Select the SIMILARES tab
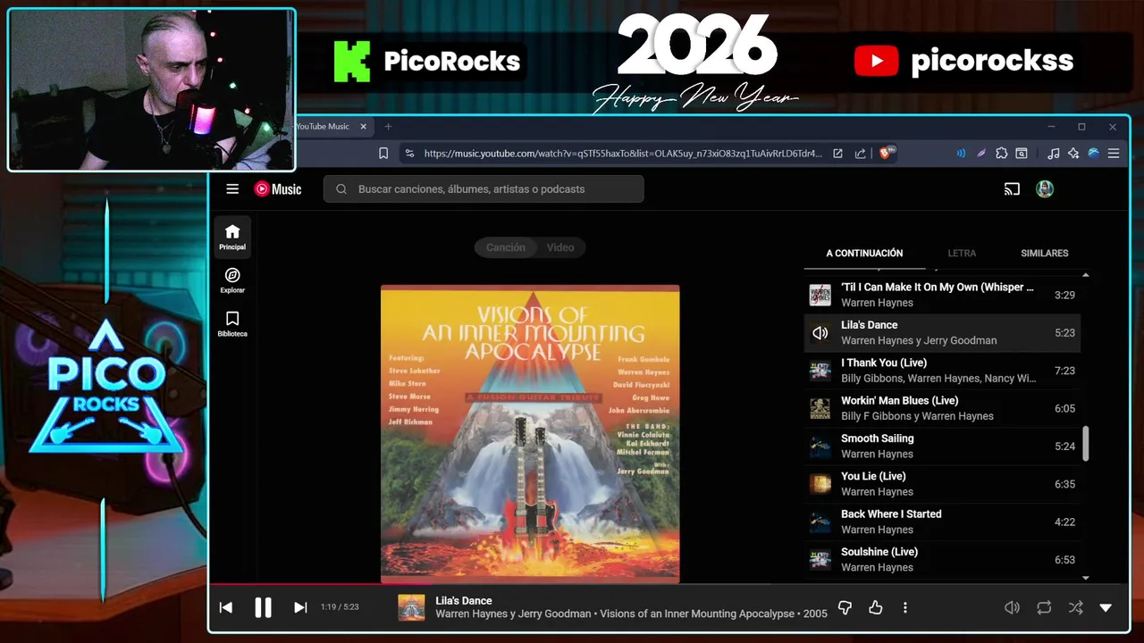 point(1044,253)
